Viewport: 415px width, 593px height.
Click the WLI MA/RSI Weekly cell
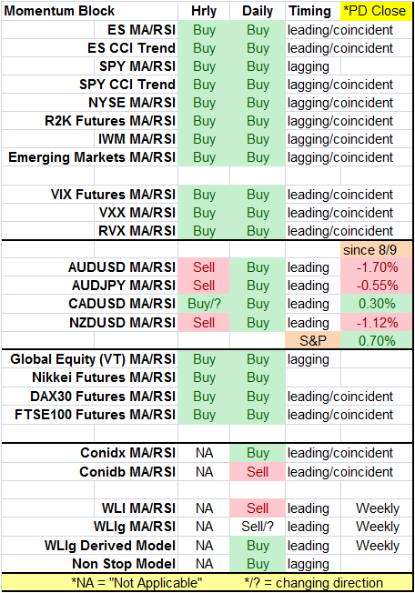click(x=377, y=508)
